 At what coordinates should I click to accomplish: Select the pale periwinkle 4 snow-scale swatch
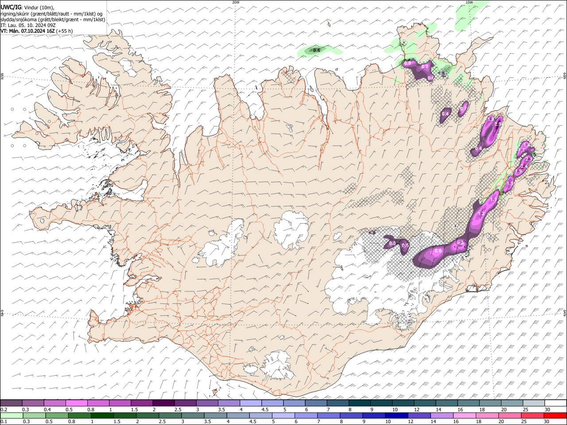tap(251, 403)
